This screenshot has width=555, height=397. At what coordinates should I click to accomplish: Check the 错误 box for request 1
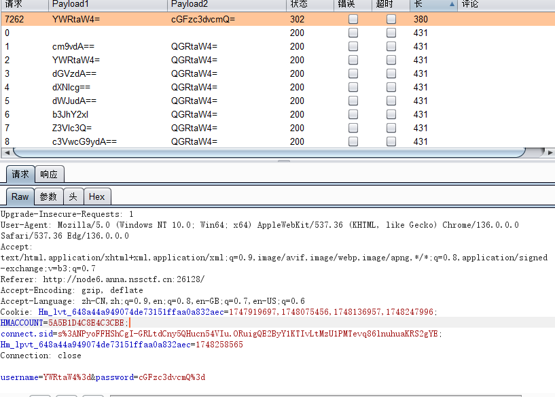point(353,46)
